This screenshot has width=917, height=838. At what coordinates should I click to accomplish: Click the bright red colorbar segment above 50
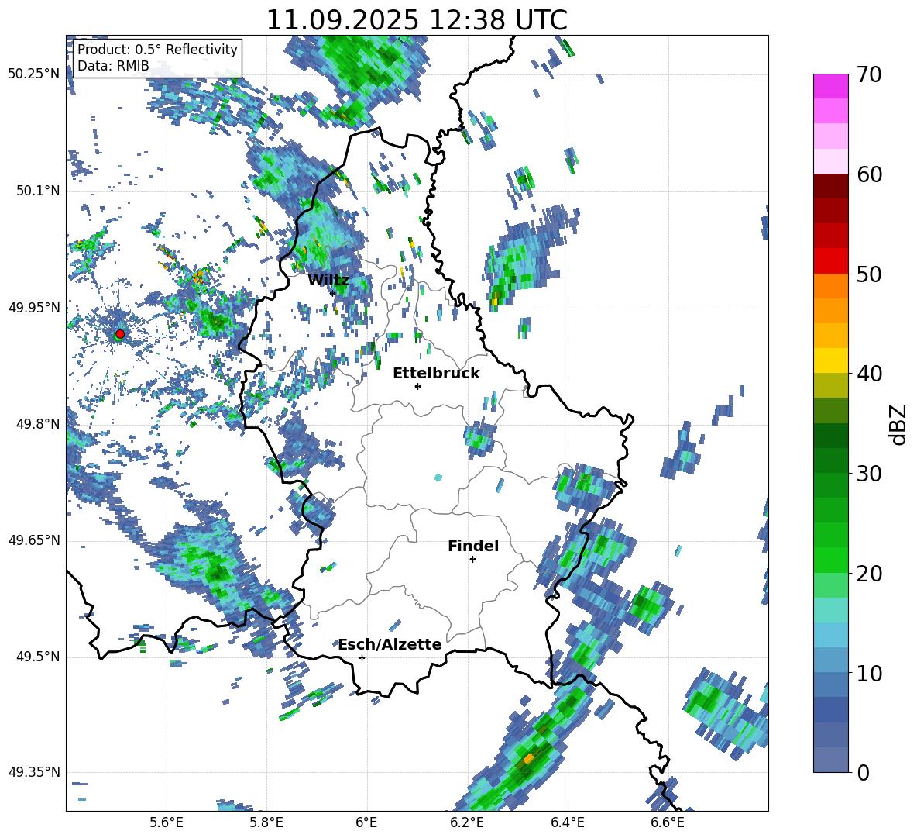[x=830, y=260]
